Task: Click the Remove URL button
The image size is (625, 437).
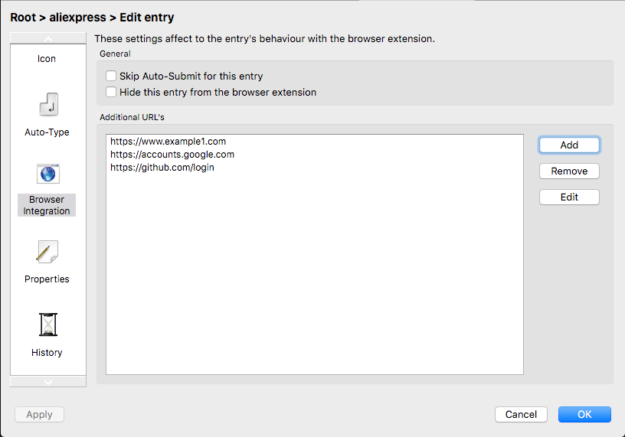Action: point(569,171)
